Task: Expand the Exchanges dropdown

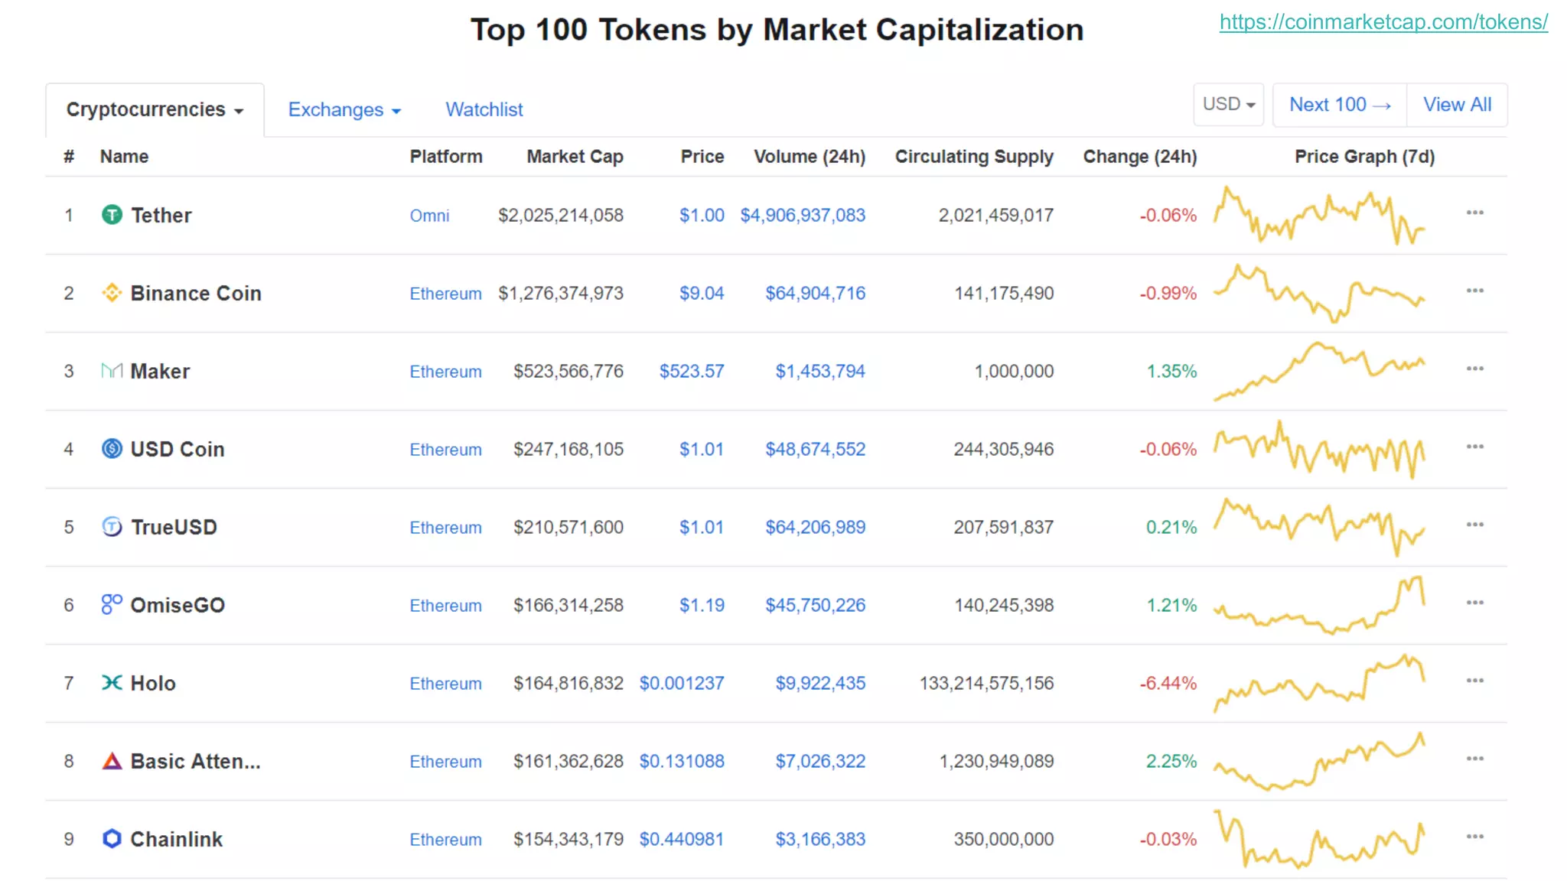Action: click(x=344, y=110)
